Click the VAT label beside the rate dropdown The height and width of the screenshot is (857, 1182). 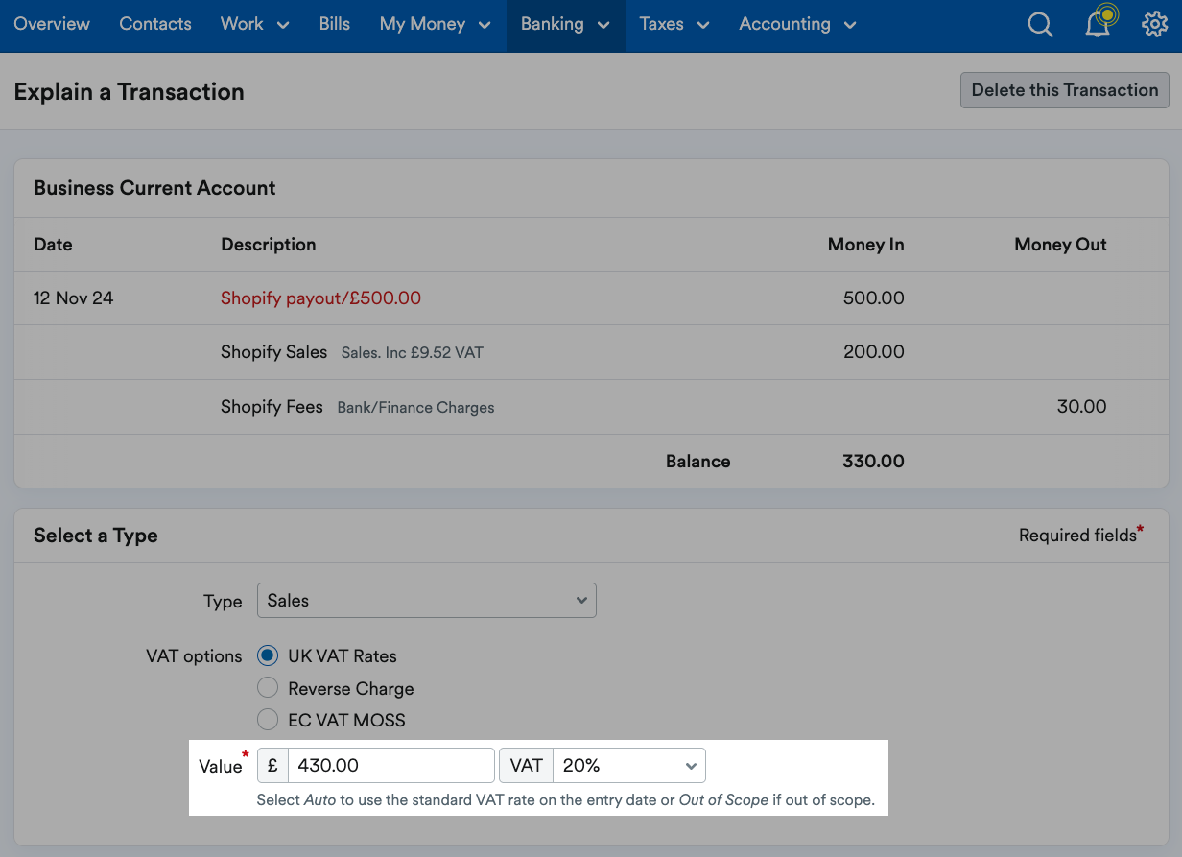(527, 766)
